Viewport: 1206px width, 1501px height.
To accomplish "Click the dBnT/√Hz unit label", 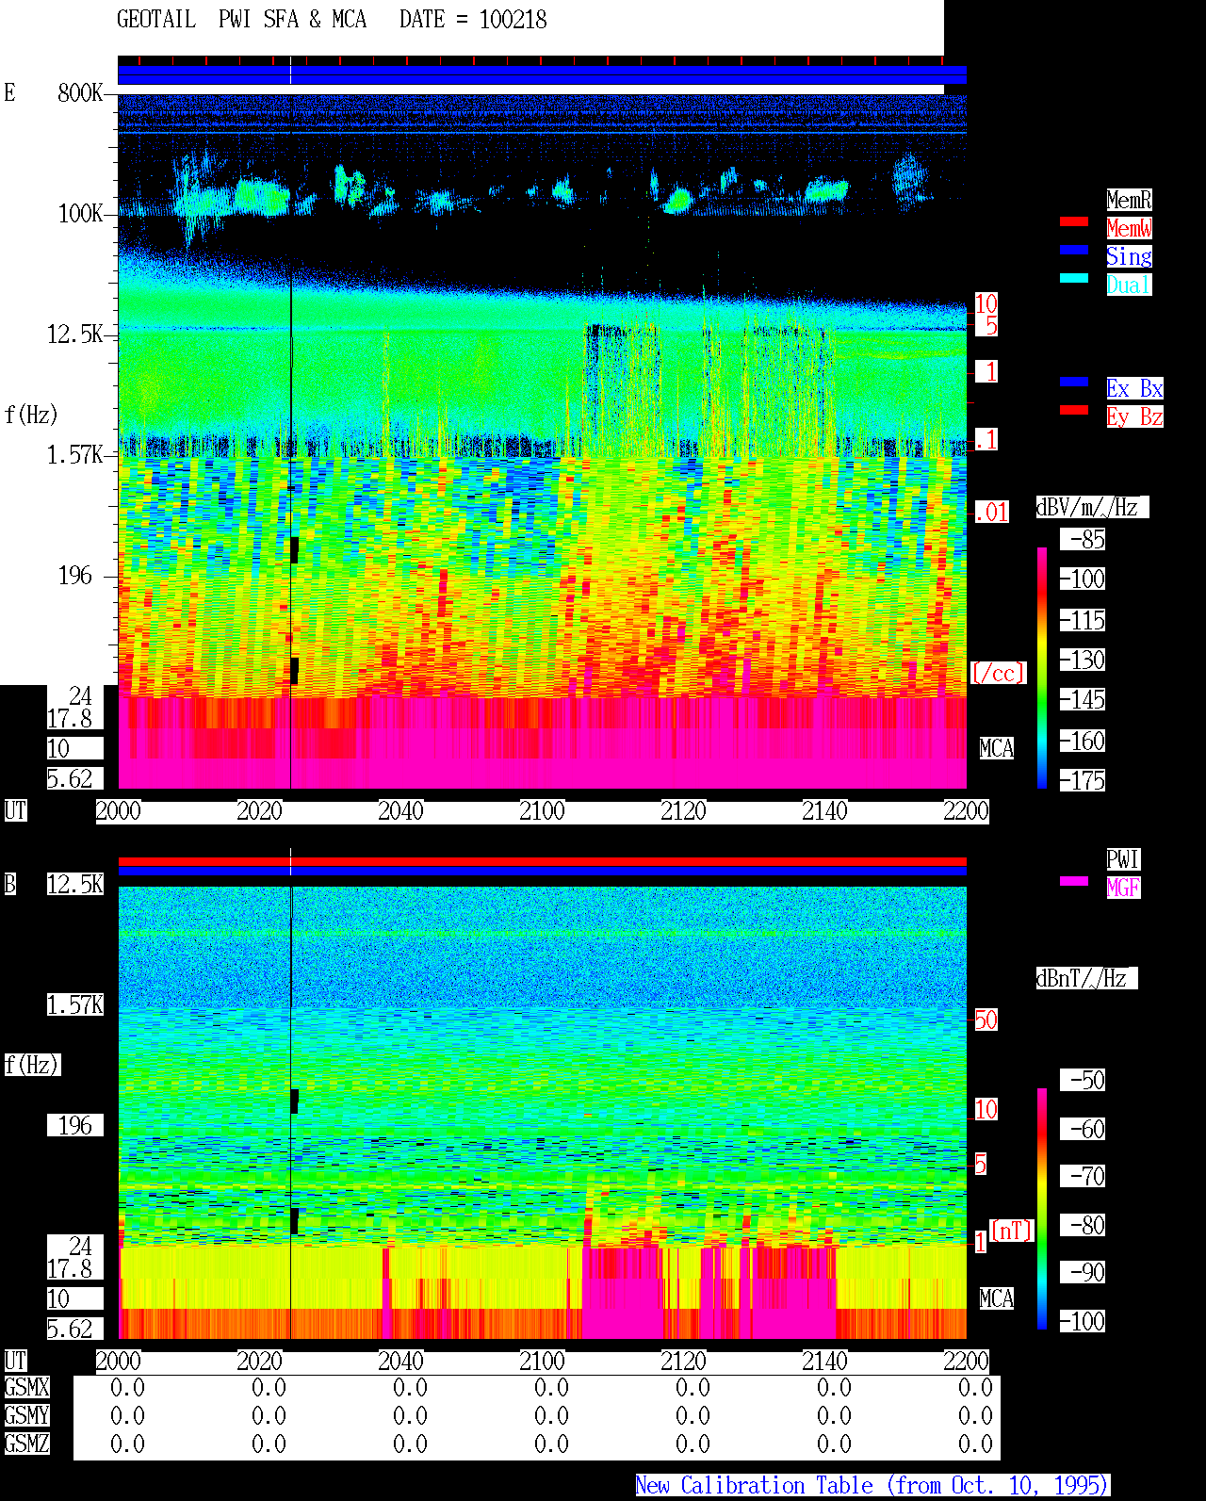I will click(x=1086, y=978).
